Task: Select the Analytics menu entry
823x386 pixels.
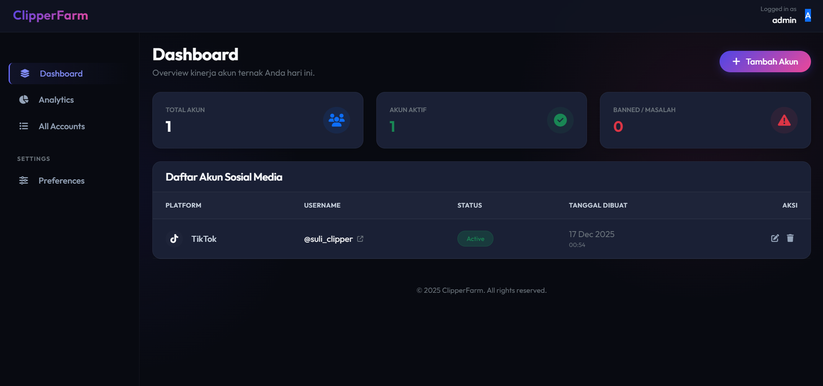Action: tap(56, 100)
